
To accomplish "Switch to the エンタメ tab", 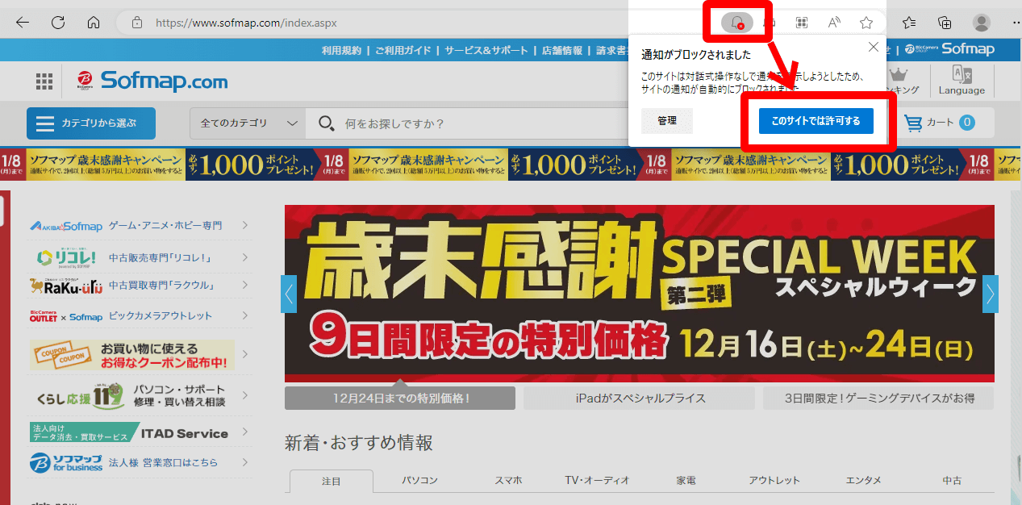I will [863, 481].
